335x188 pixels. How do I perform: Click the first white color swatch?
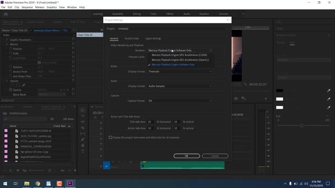pos(280,99)
